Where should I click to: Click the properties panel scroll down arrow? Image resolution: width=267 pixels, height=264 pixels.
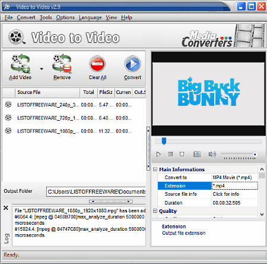[x=262, y=215]
